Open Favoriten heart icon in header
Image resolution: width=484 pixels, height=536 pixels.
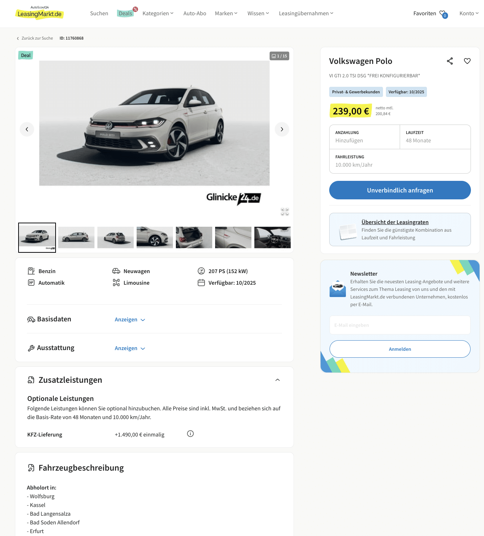[x=443, y=14]
